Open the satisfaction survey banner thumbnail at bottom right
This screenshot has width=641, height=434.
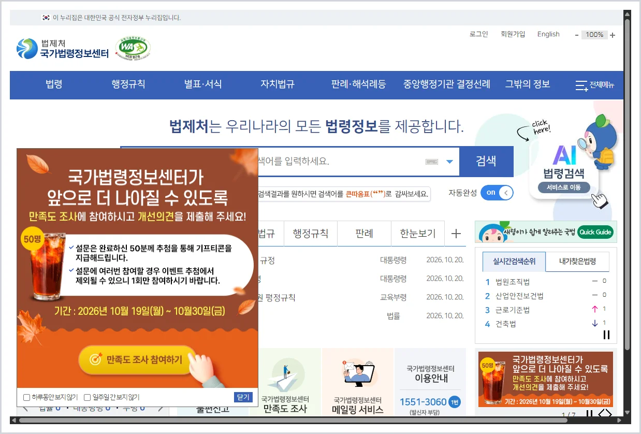[x=546, y=380]
